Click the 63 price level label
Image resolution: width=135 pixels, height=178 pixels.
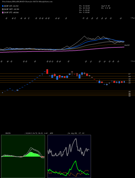pyautogui.click(x=129, y=77)
